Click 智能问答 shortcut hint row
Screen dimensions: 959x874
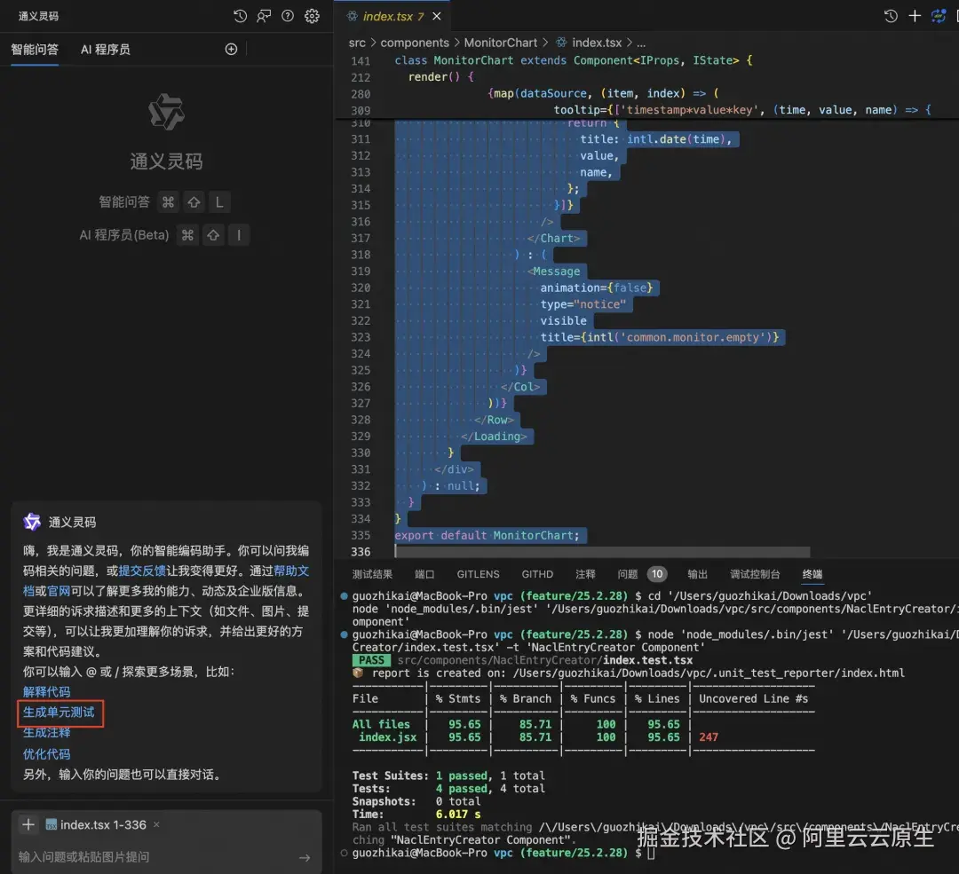point(165,202)
